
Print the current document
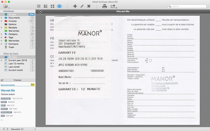pyautogui.click(x=104, y=6)
